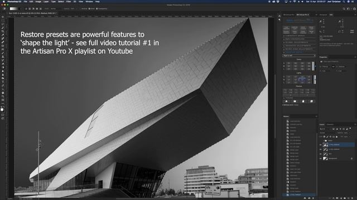357x200 pixels.
Task: Open the Right to left dropdown
Action: pyautogui.click(x=299, y=56)
